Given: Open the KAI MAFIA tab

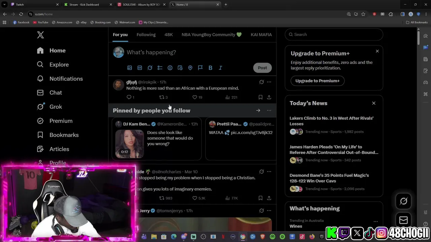Looking at the screenshot, I should point(261,35).
